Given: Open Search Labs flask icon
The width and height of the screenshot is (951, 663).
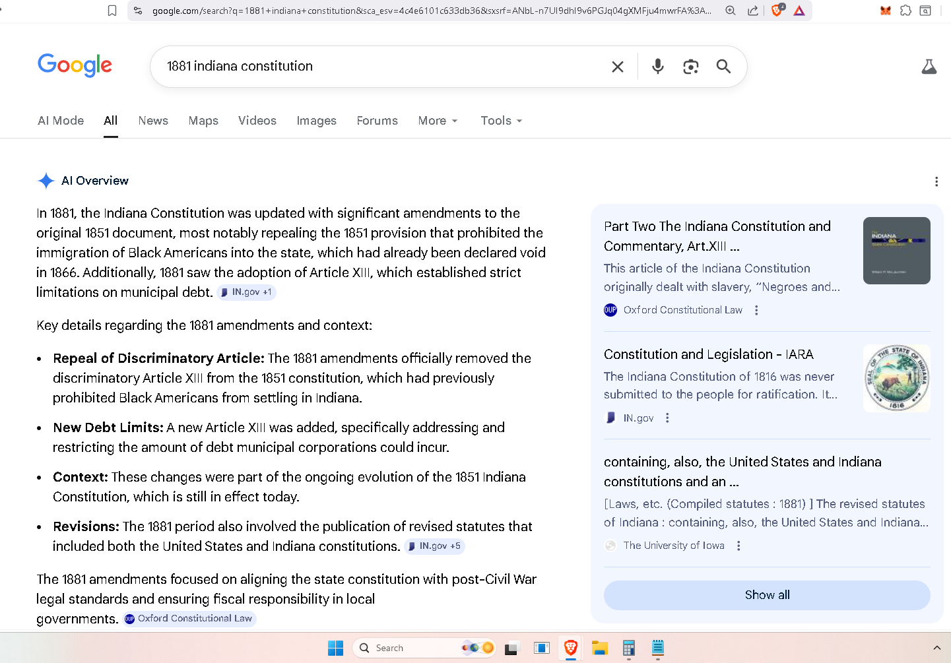Looking at the screenshot, I should (929, 67).
